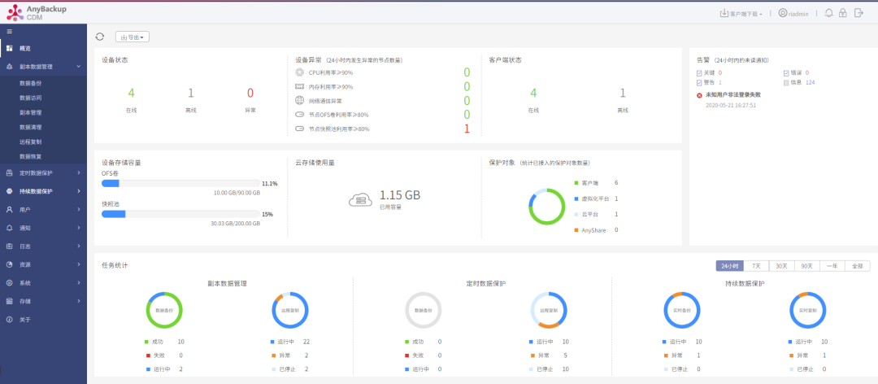Viewport: 878px width, 384px height.
Task: Expand 日志 menu using its chevron
Action: tap(78, 246)
